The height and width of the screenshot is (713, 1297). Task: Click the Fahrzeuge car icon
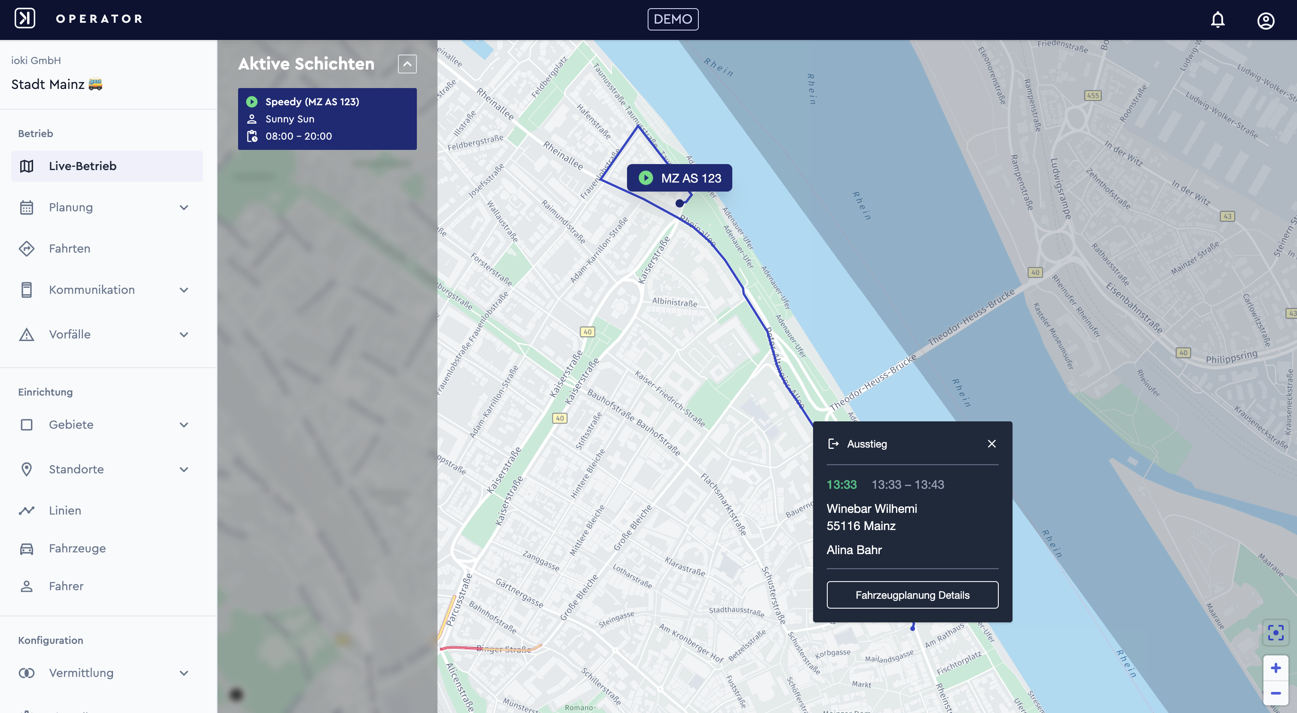pos(26,549)
